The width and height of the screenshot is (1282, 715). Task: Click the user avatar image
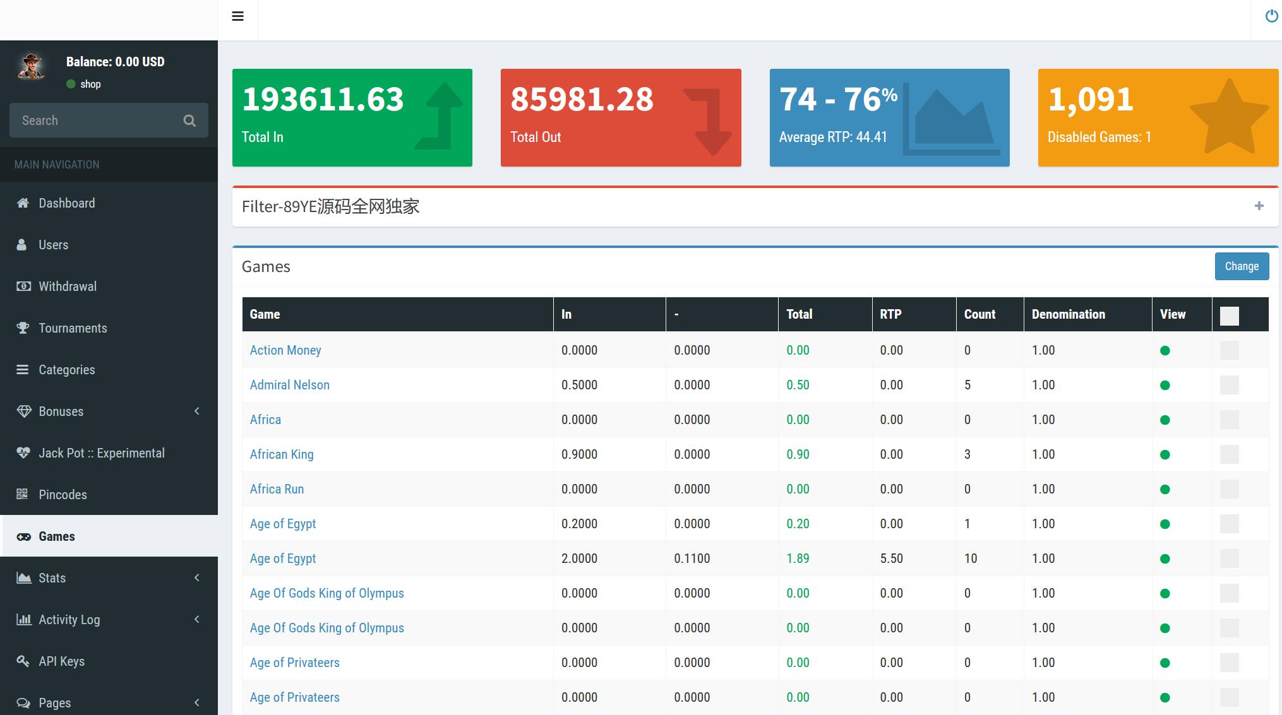[x=31, y=67]
